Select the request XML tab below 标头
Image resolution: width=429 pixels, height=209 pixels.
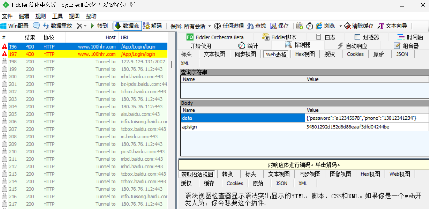tap(185, 63)
